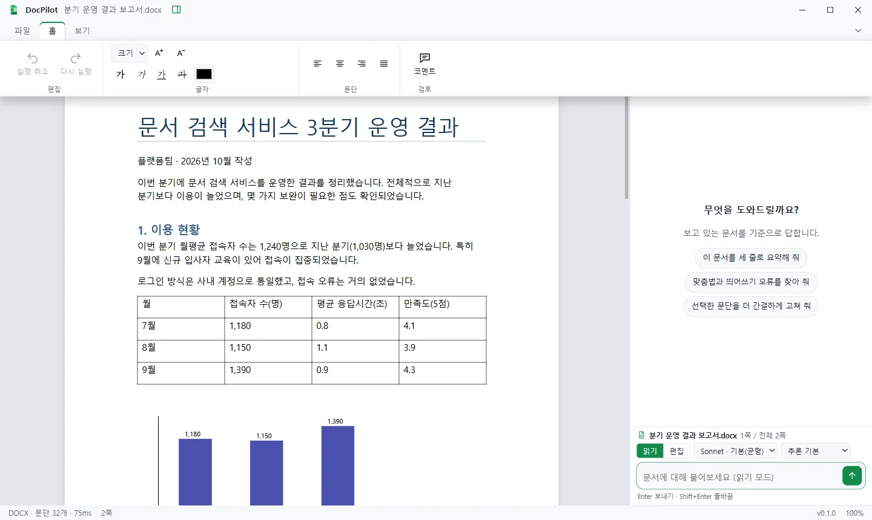Select the 홈 ribbon tab
Viewport: 872px width, 520px height.
[53, 31]
